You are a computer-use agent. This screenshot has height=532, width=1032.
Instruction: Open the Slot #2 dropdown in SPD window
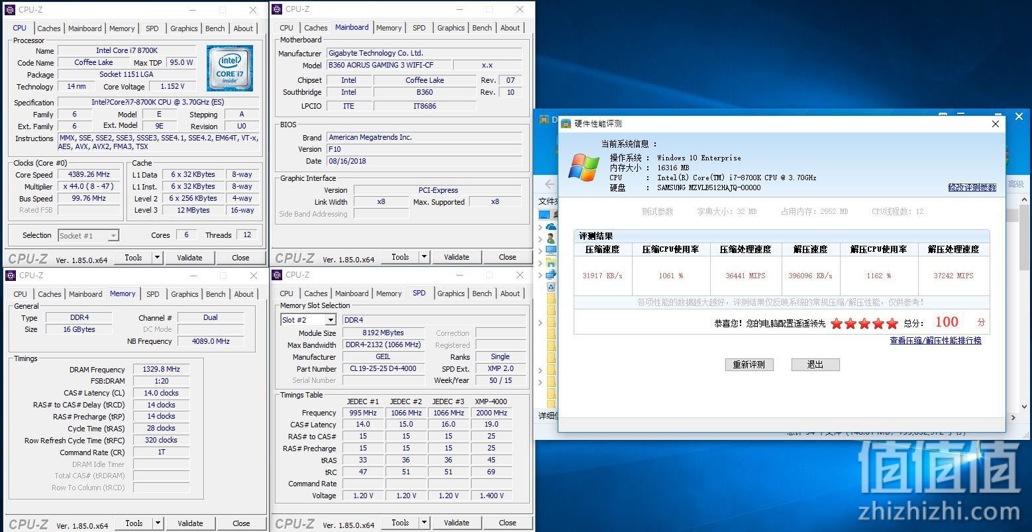308,320
